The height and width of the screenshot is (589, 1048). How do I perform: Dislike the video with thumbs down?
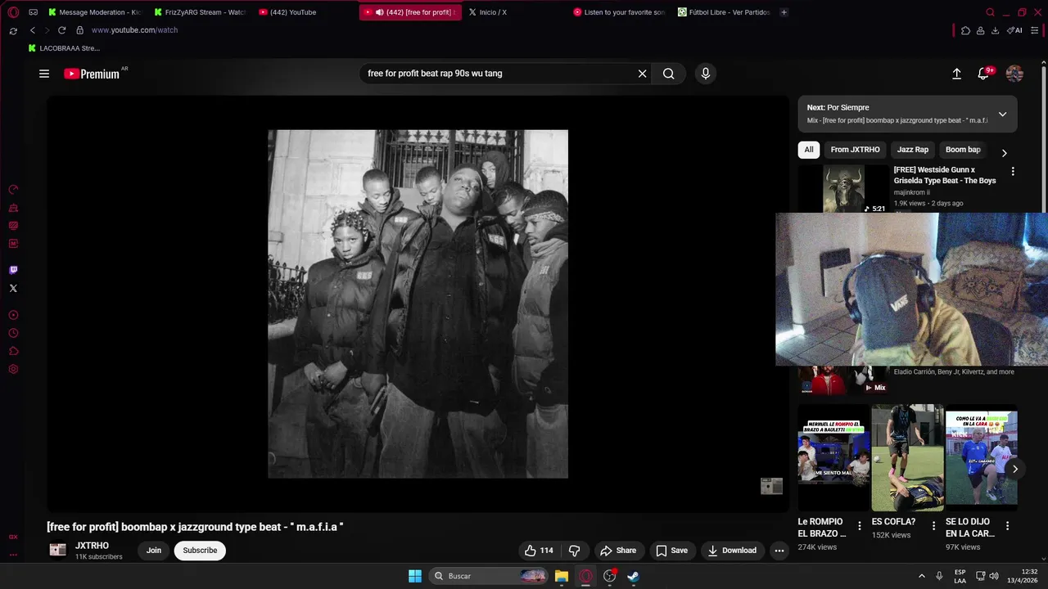[x=574, y=551]
